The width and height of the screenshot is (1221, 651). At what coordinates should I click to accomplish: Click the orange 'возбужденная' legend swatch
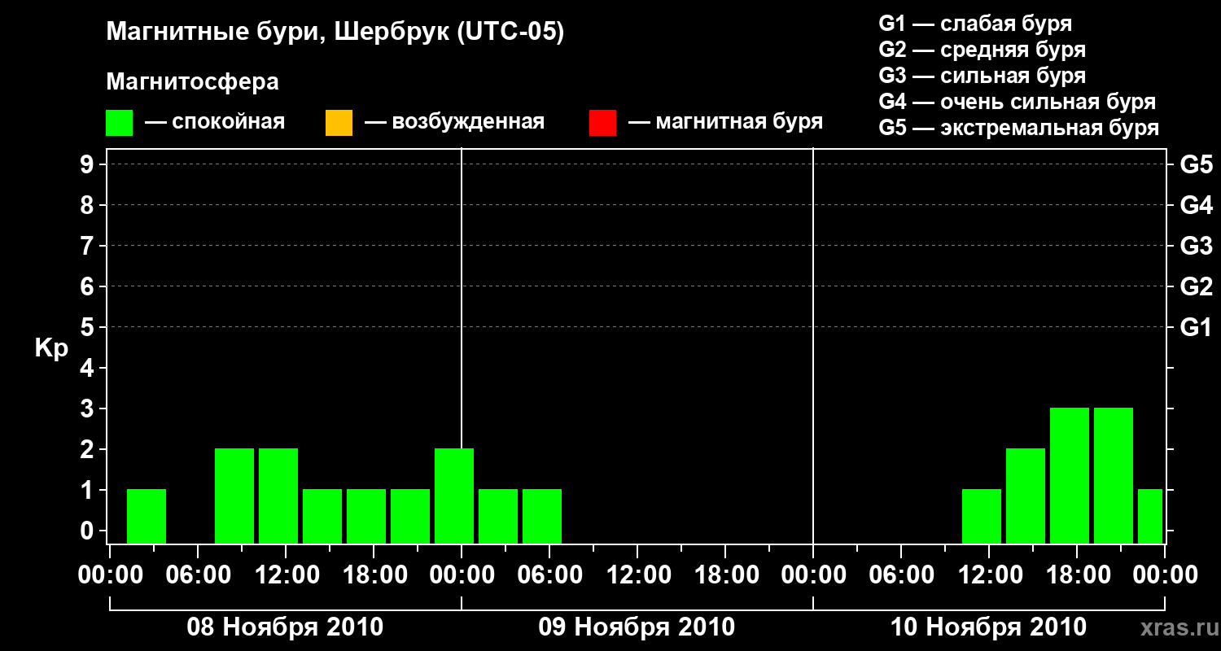(339, 123)
